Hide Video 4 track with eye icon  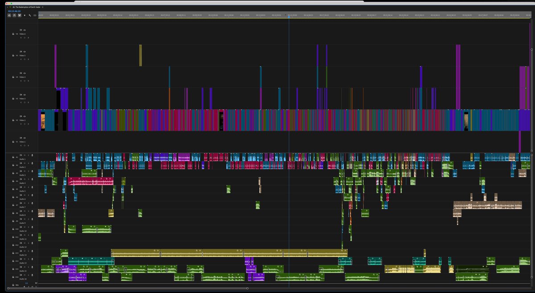[x=25, y=73]
